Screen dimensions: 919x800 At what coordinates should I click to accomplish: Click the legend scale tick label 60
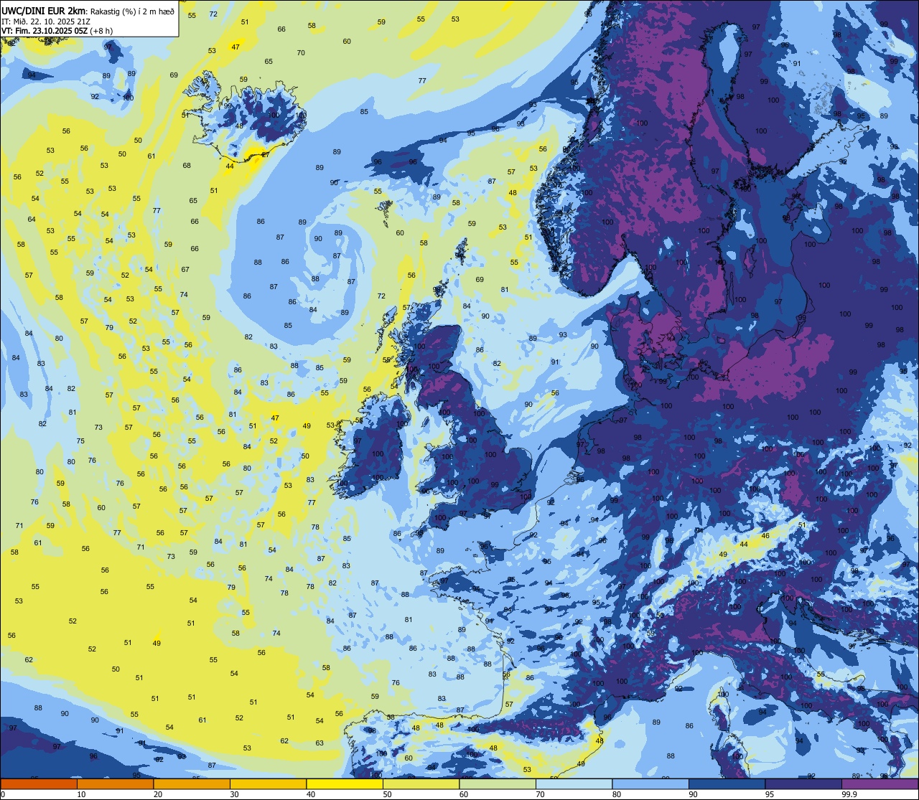(x=464, y=794)
